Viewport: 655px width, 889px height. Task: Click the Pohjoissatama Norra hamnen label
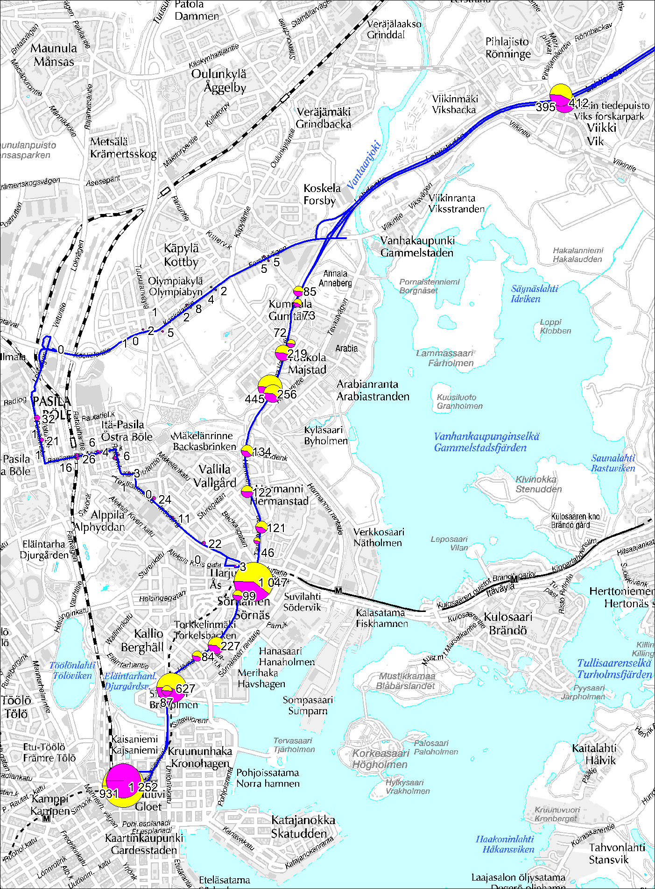point(268,778)
